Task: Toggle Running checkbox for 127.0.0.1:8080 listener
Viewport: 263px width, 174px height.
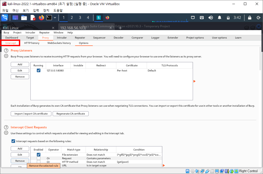Action: coord(39,70)
